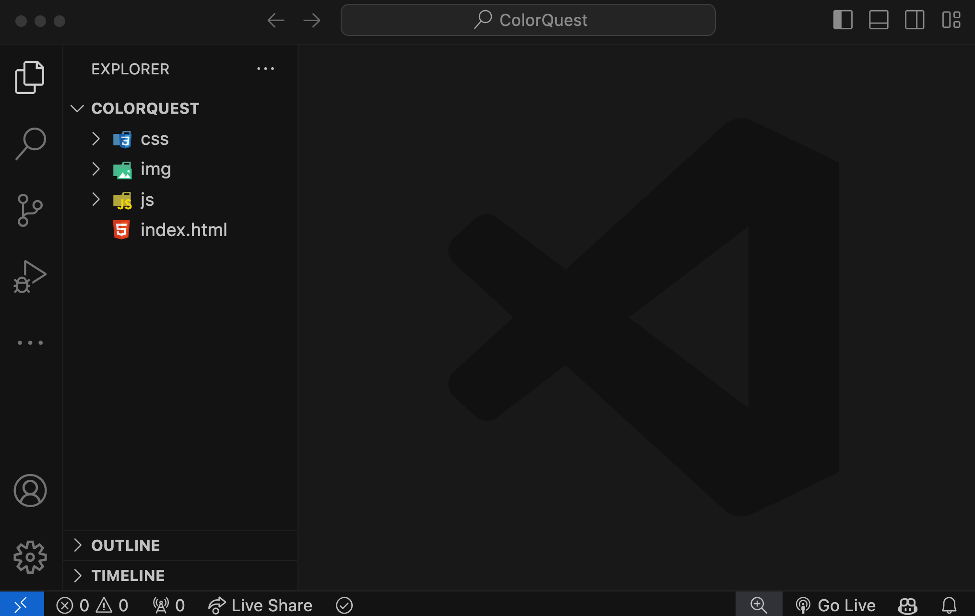Click the checkmark circle status bar icon
This screenshot has height=616, width=975.
point(344,605)
